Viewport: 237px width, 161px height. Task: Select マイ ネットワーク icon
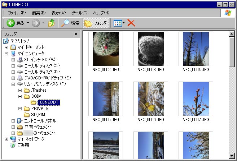(13, 139)
